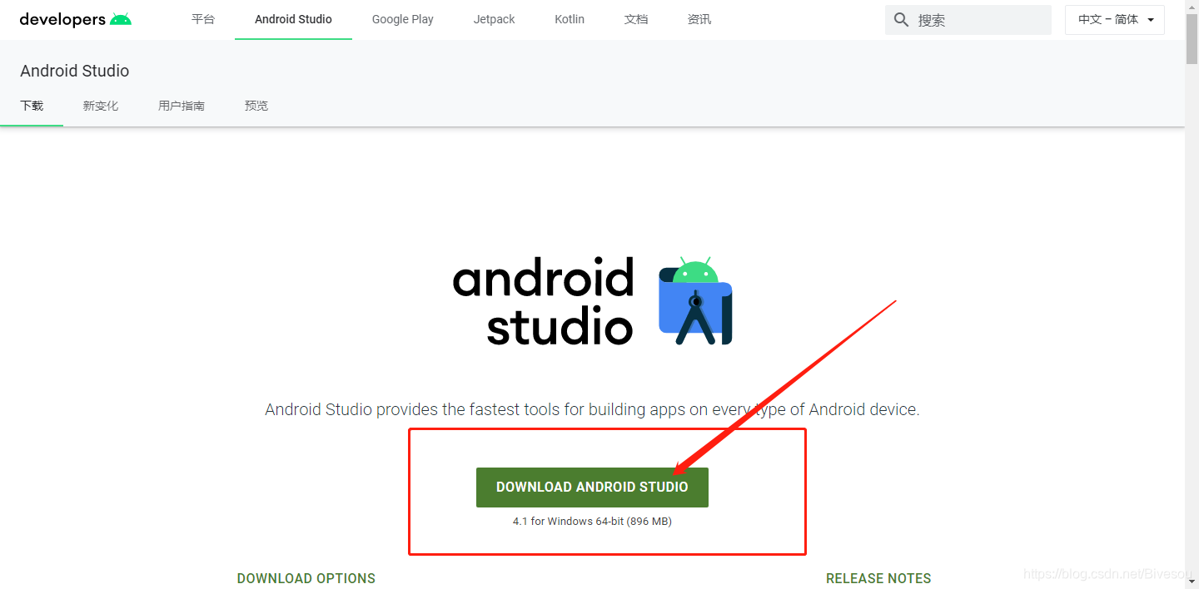Click the scrollbar up arrow
1199x589 pixels.
click(1192, 6)
